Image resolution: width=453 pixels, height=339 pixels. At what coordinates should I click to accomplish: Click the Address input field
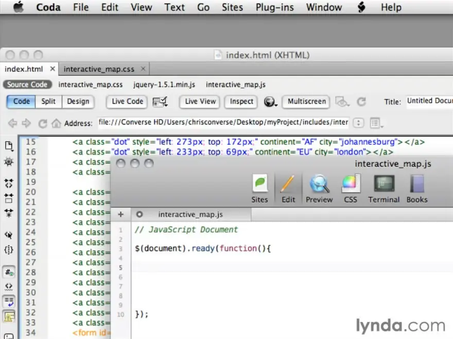[x=223, y=123]
